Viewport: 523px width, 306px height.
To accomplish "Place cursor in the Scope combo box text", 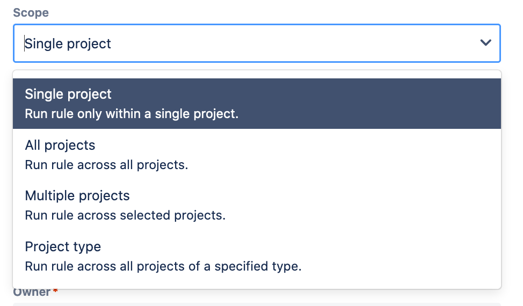I will pos(68,43).
